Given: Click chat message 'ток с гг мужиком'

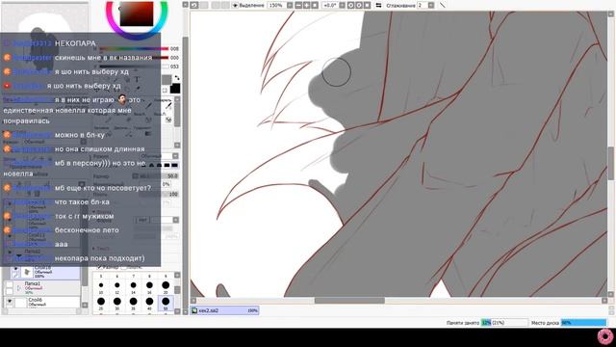Looking at the screenshot, I should click(x=84, y=216).
